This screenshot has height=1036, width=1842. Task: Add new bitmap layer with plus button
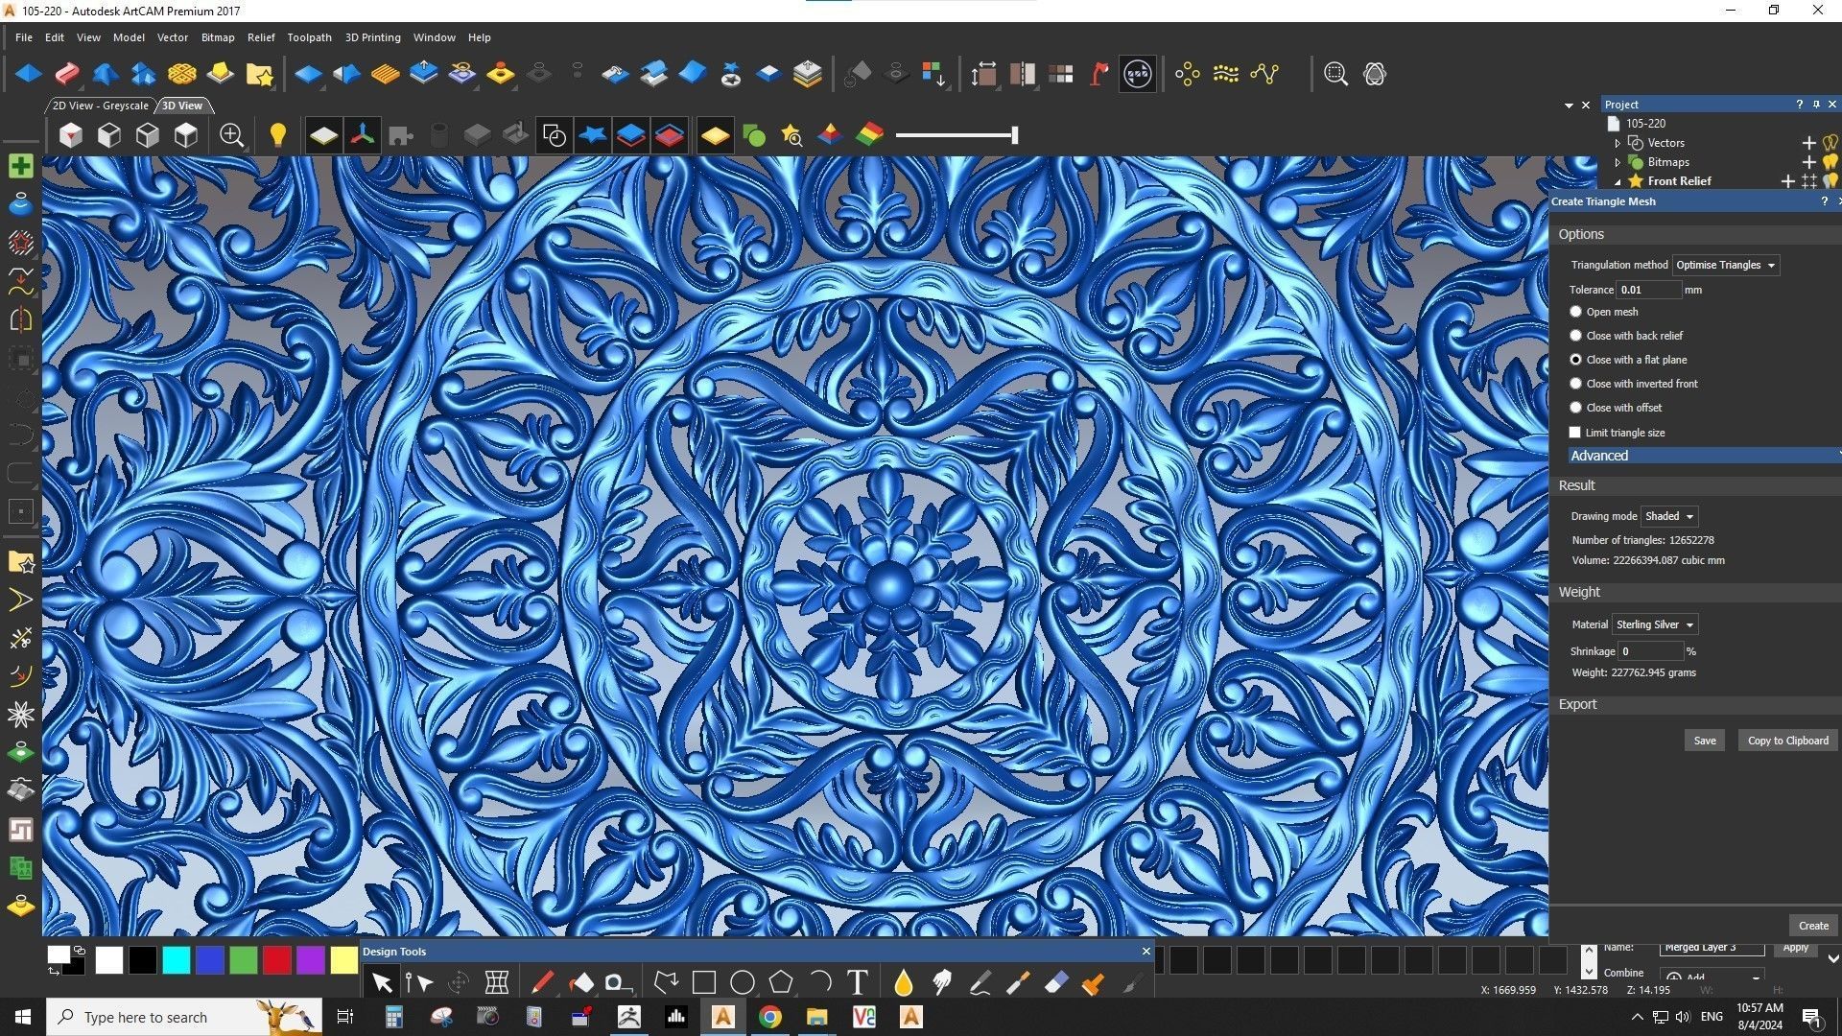point(1809,162)
